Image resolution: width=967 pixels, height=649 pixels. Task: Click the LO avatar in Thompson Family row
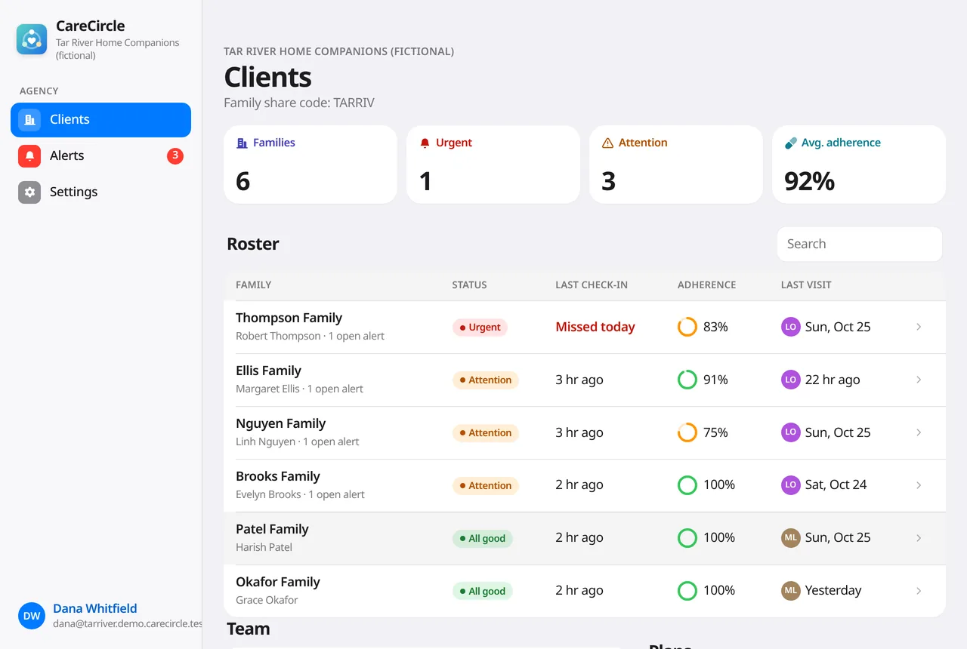coord(791,327)
